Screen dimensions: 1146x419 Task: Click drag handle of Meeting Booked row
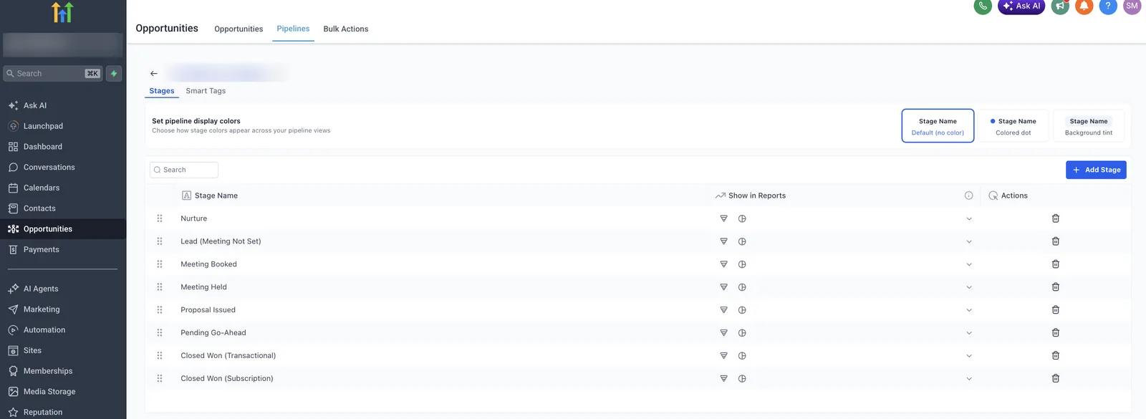[160, 264]
